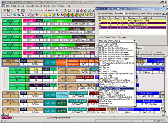Image resolution: width=168 pixels, height=123 pixels.
Task: Open Class/Vendor Endpoint Decoding dropdown arrow
Action: click(135, 41)
